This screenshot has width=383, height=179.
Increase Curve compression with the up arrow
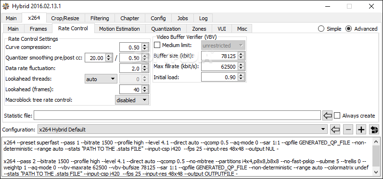(145, 45)
